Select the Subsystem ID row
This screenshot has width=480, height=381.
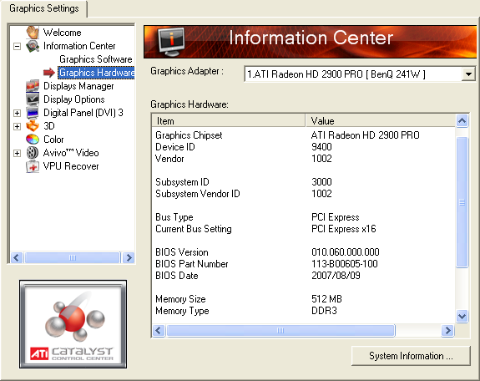pyautogui.click(x=303, y=182)
